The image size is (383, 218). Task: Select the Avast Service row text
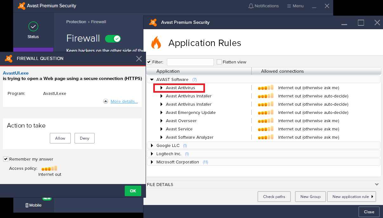179,129
